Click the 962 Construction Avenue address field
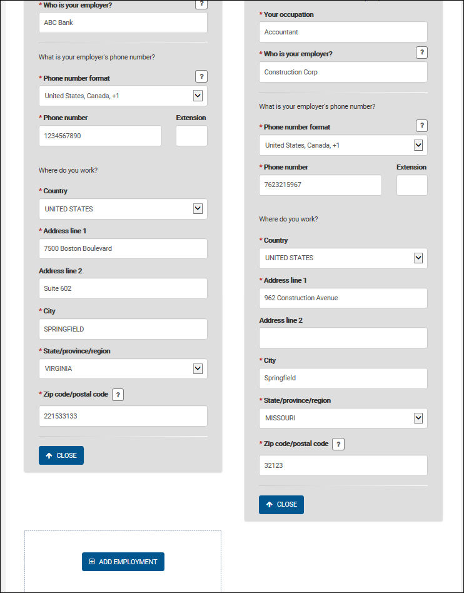The image size is (464, 593). click(343, 298)
